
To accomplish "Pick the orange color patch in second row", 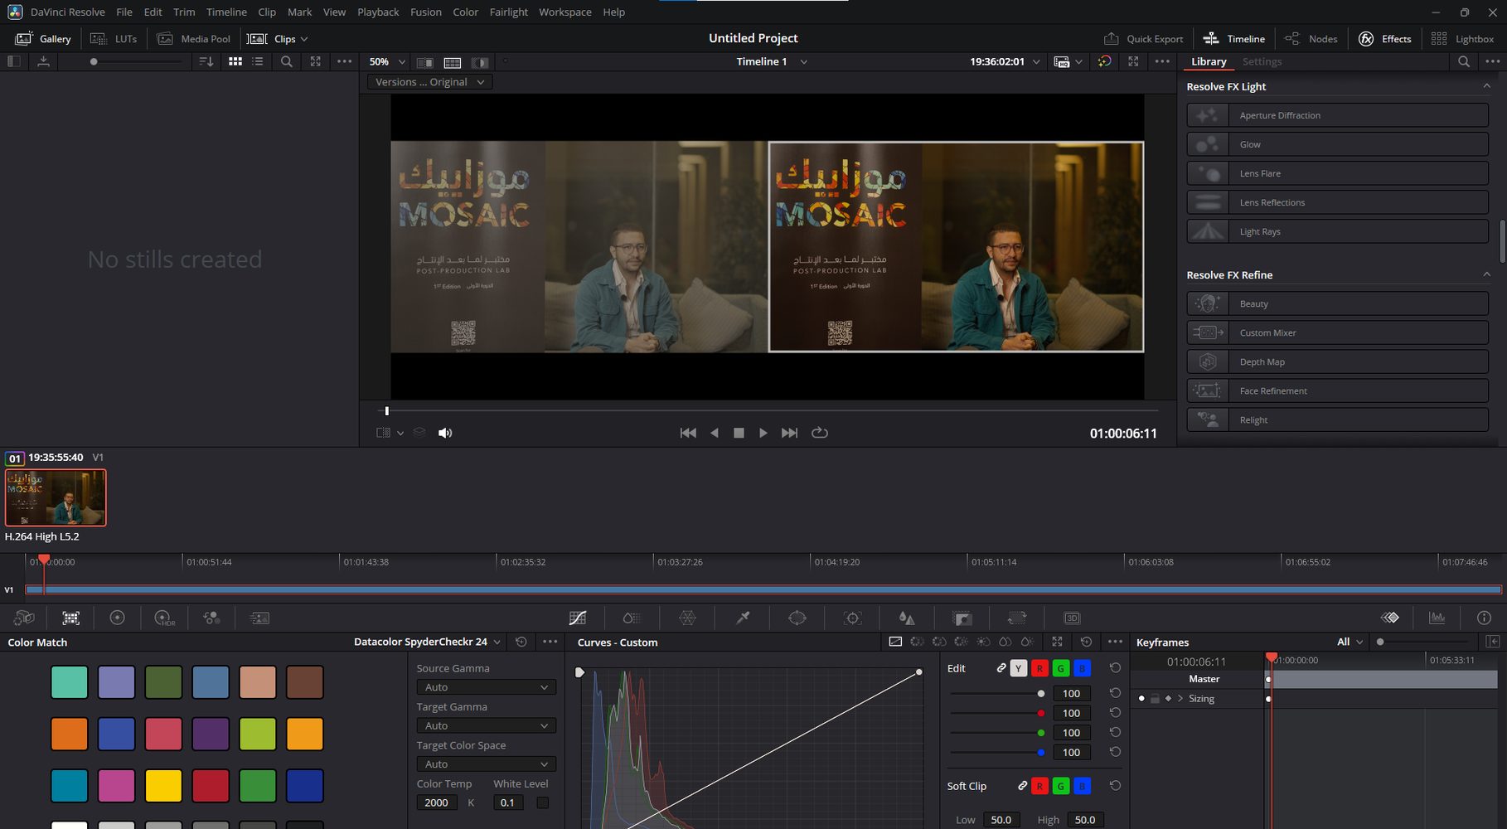I will [69, 734].
